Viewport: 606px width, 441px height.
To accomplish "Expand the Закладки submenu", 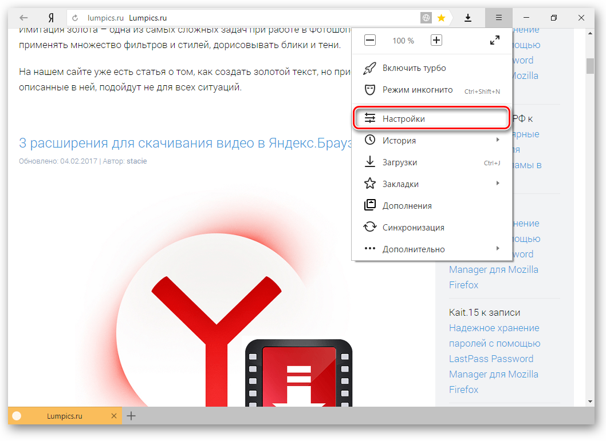I will (x=400, y=184).
